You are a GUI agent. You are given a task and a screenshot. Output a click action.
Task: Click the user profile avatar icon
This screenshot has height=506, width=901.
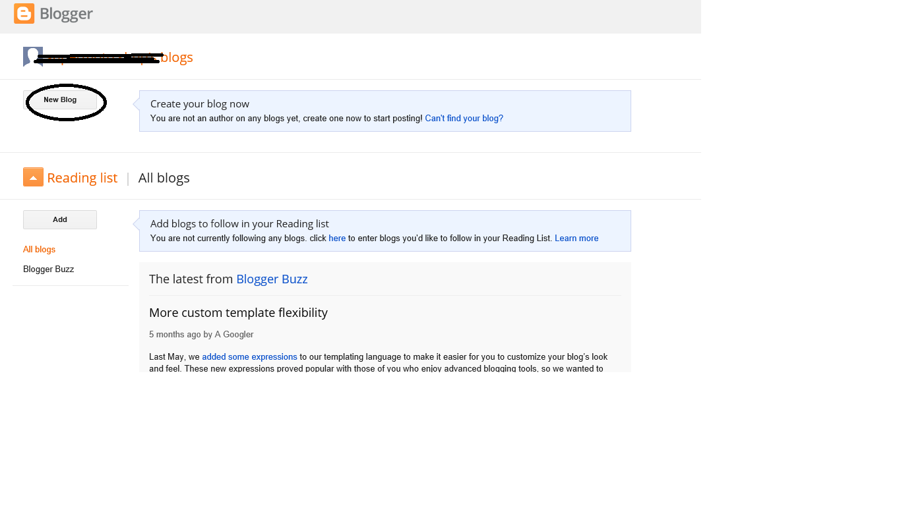coord(33,57)
